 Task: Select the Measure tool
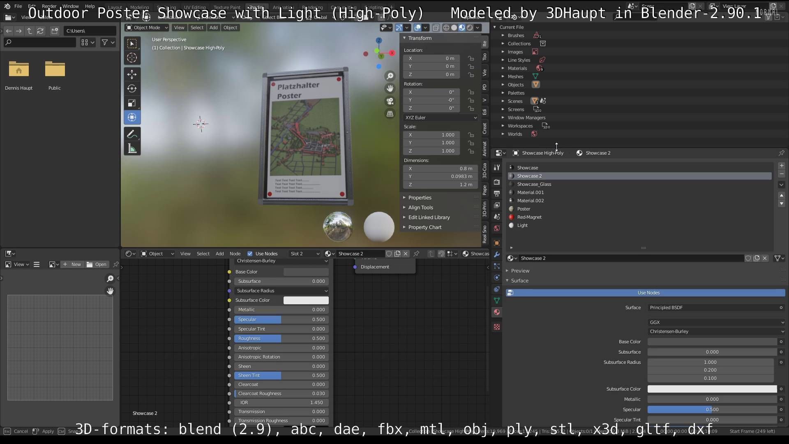pyautogui.click(x=132, y=148)
